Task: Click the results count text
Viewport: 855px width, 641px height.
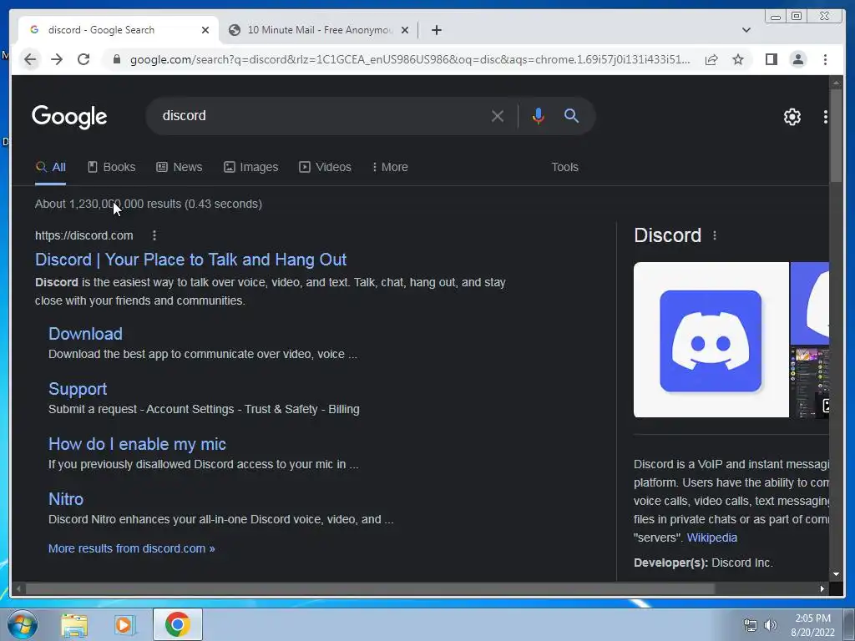Action: click(x=149, y=204)
